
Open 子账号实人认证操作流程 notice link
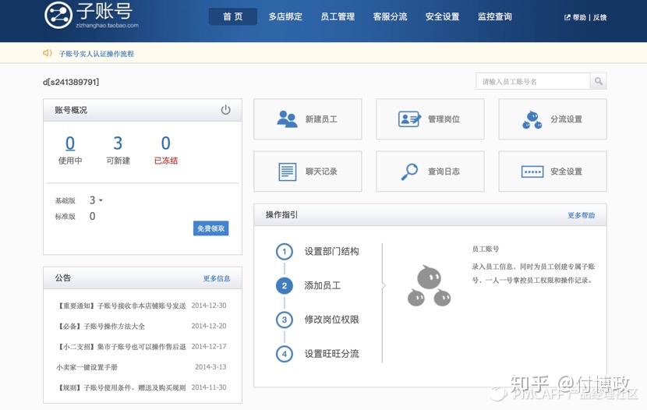pos(96,54)
